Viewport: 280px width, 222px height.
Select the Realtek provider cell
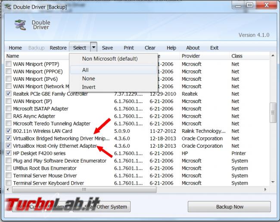(x=190, y=94)
